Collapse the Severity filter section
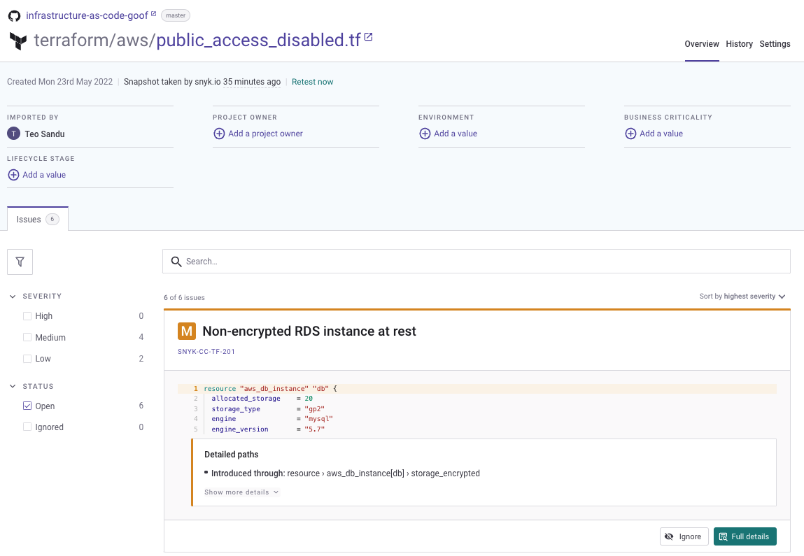The height and width of the screenshot is (556, 804). 13,297
